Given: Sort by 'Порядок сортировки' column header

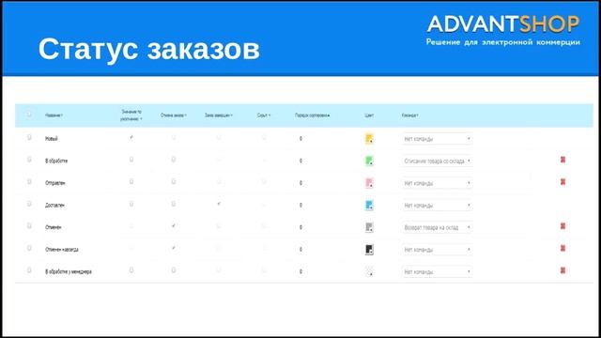Looking at the screenshot, I should tap(313, 115).
